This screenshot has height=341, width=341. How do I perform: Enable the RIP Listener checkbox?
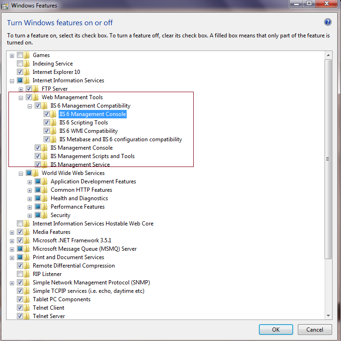click(20, 274)
